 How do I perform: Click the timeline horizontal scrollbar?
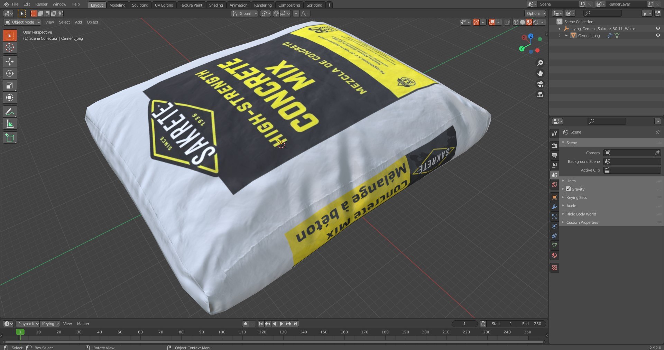(x=274, y=342)
